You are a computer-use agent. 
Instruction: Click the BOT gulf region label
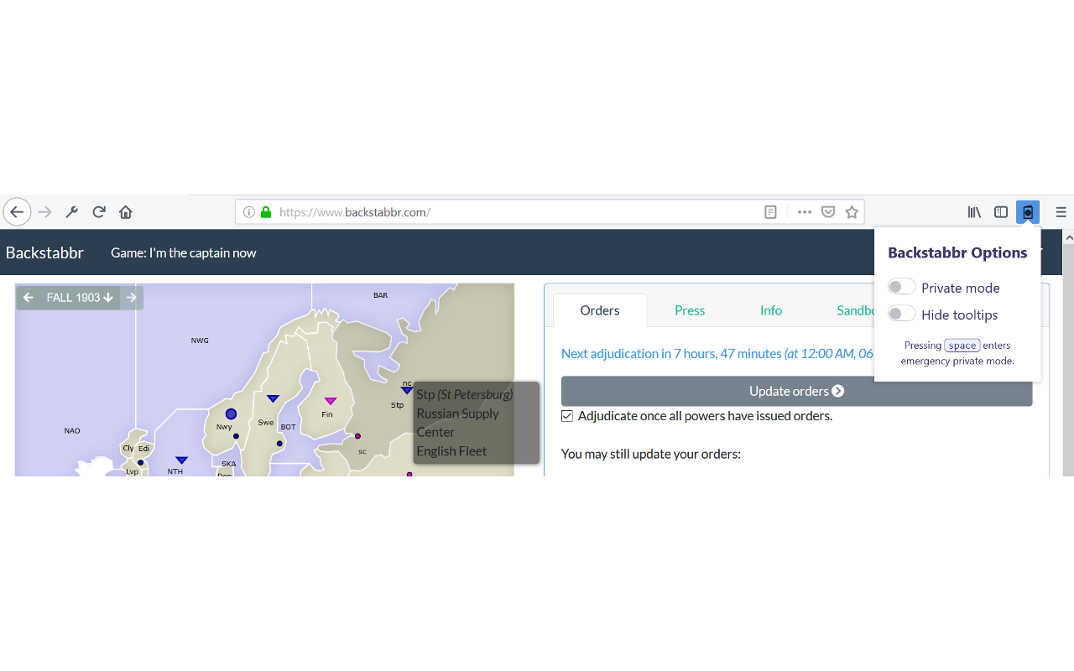click(x=288, y=427)
